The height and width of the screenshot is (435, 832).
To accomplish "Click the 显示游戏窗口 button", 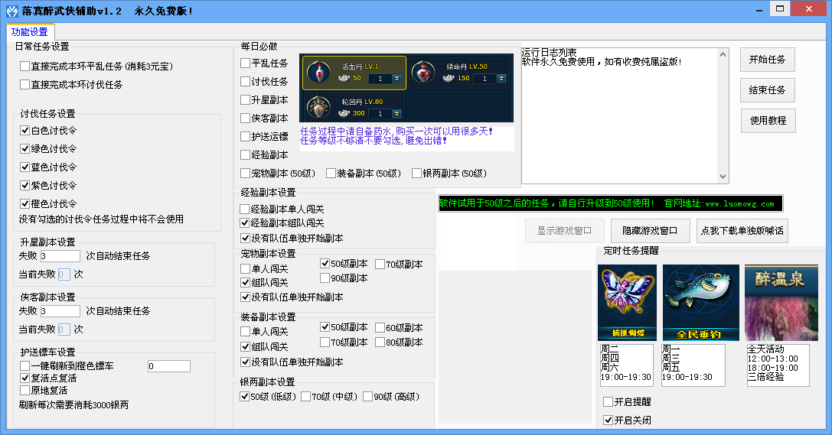I will (x=565, y=231).
